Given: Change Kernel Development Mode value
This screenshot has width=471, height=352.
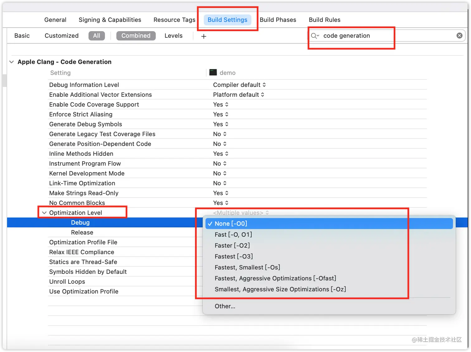Looking at the screenshot, I should click(x=220, y=173).
